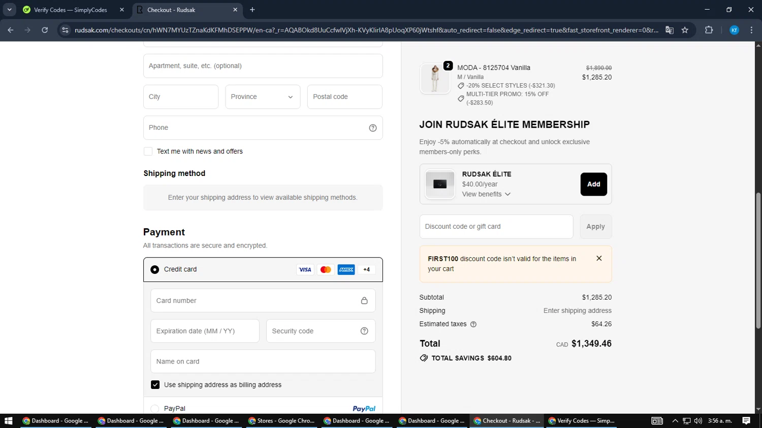The image size is (762, 428).
Task: Switch to the Verify Codes — SimplyCodes tab
Action: point(70,10)
